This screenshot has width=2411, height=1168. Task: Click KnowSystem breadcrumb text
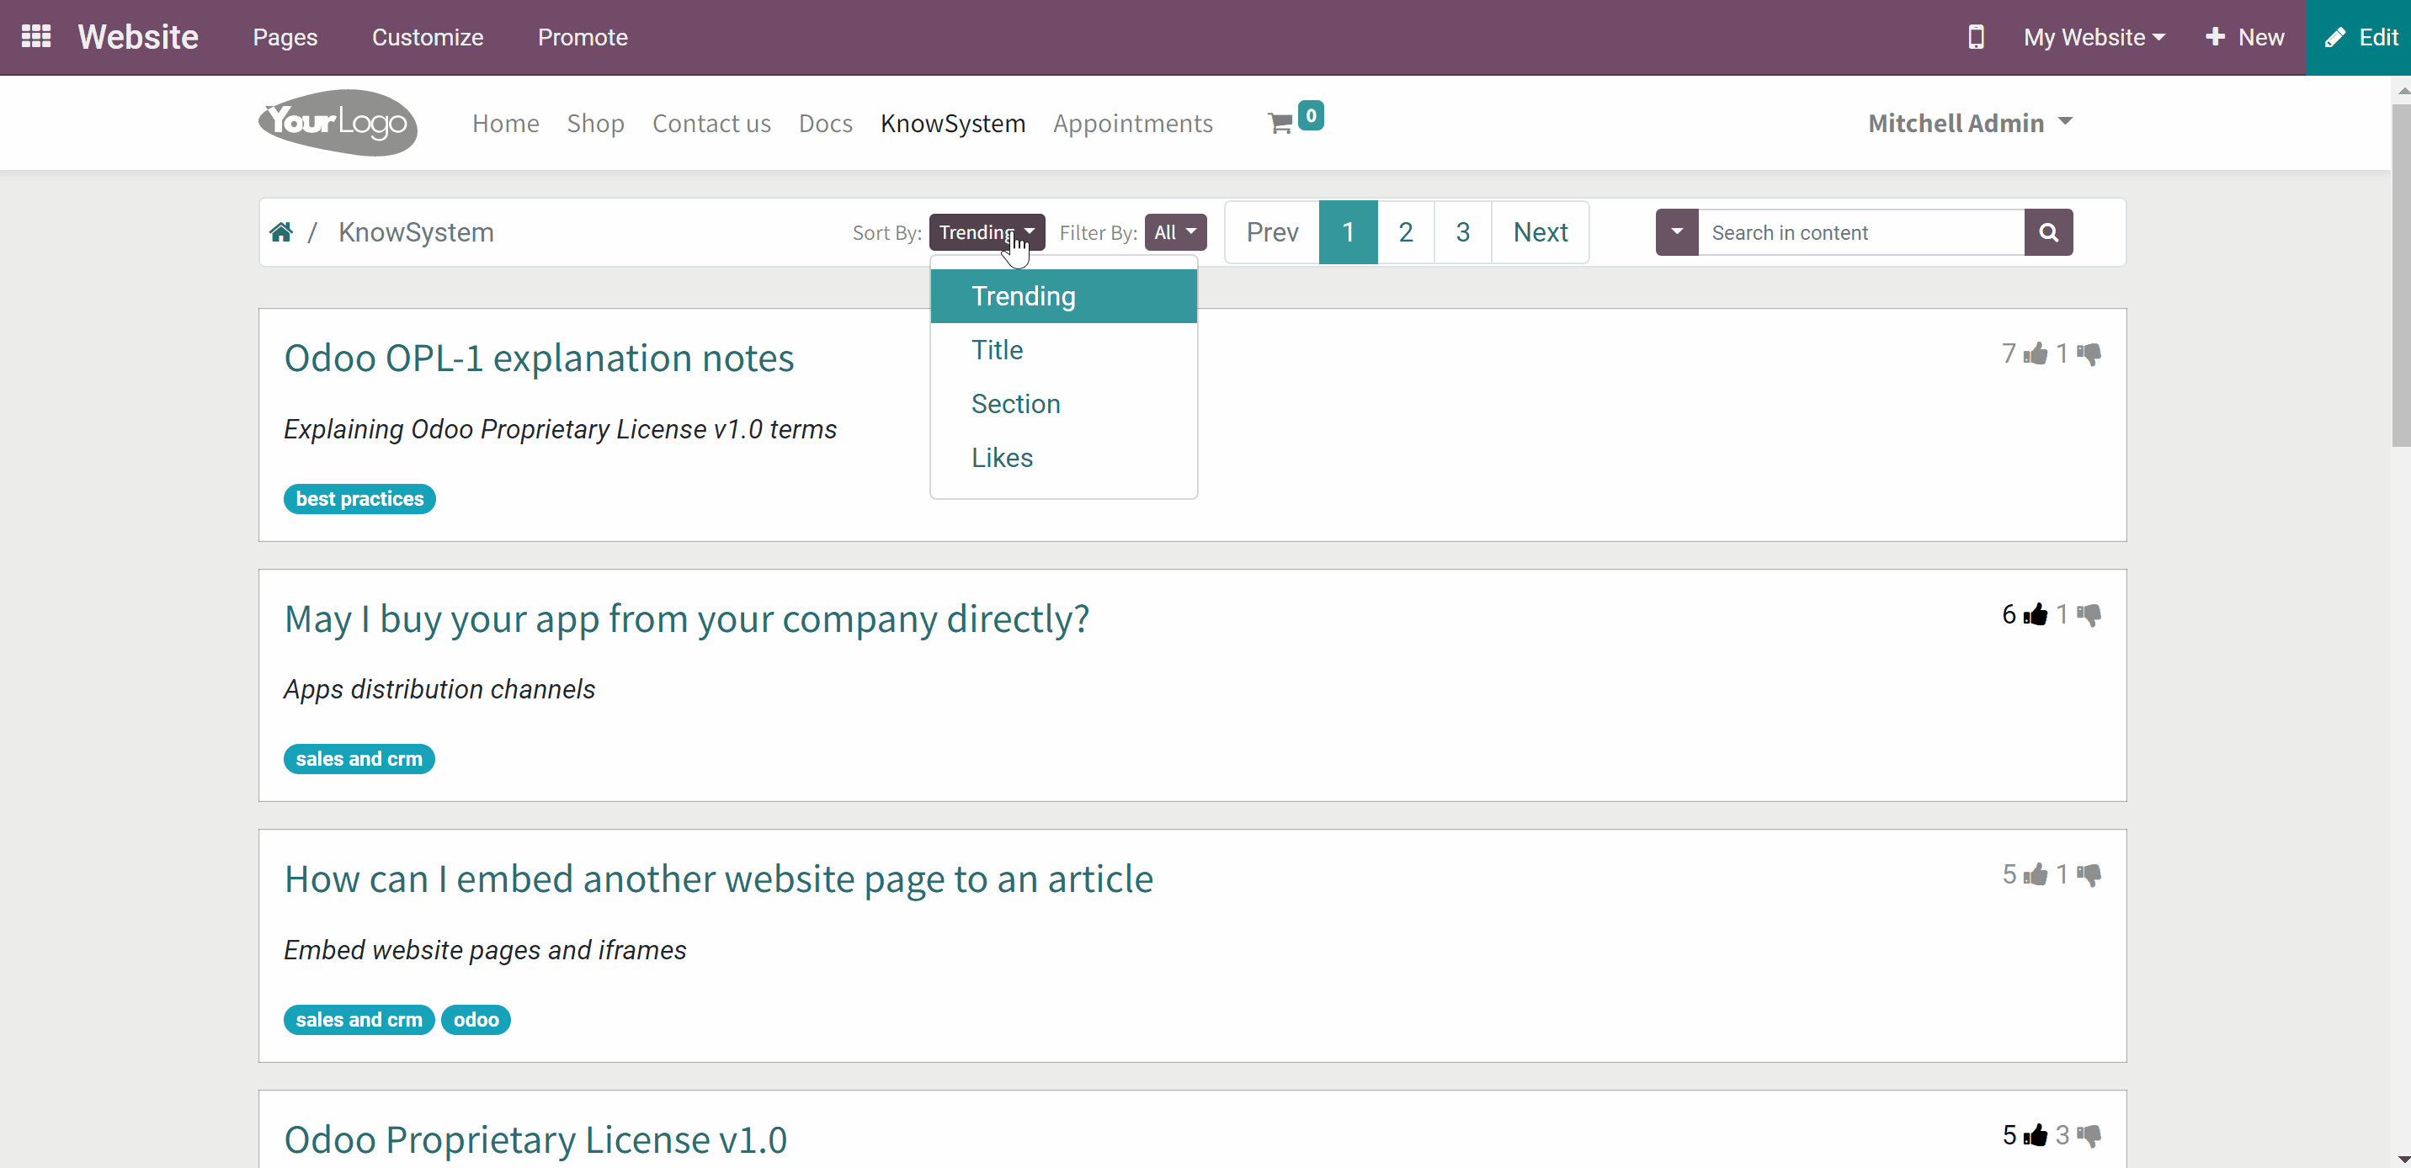click(417, 232)
